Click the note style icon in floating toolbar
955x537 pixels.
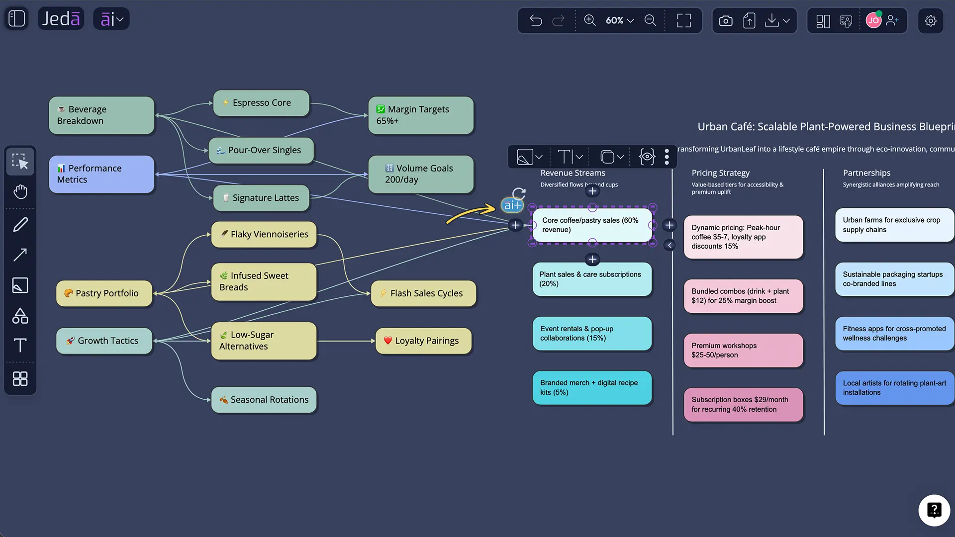pyautogui.click(x=525, y=157)
